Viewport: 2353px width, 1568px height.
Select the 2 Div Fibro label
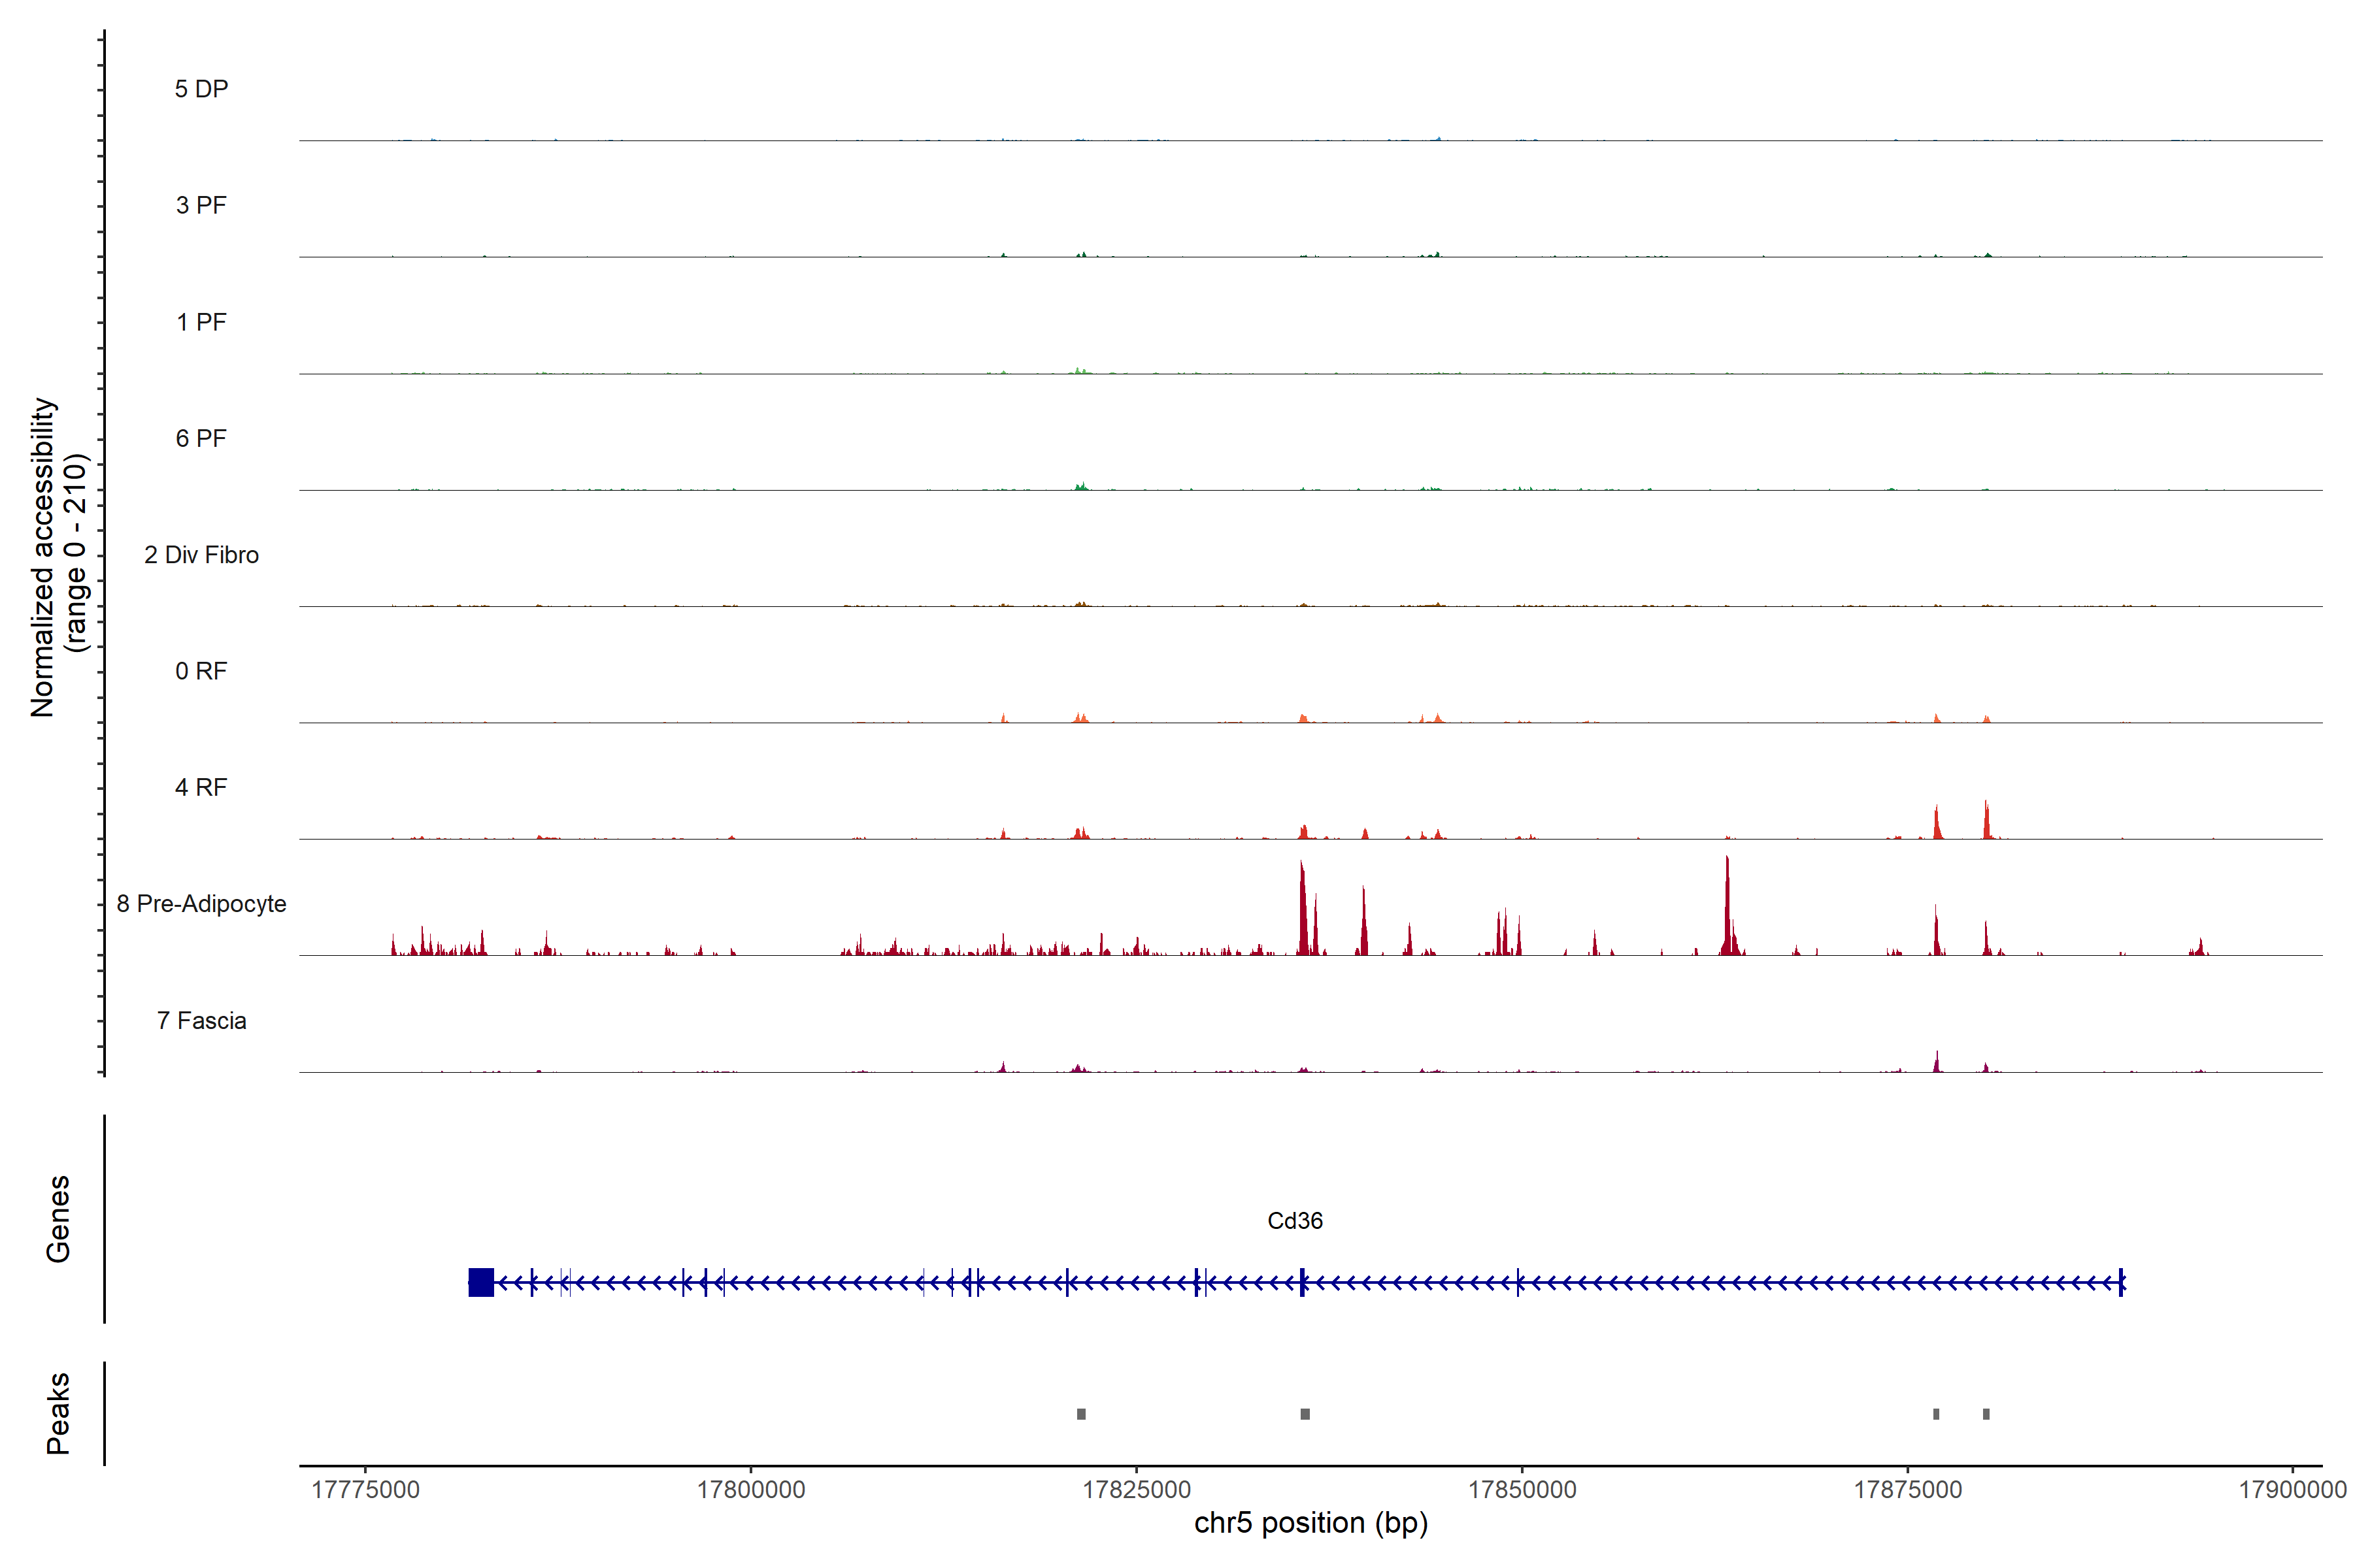tap(201, 555)
